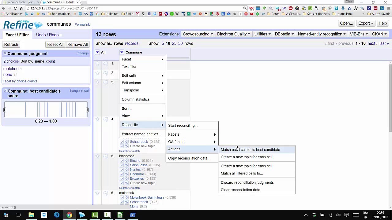Flag row 1 in the grid
The image size is (392, 220).
click(x=105, y=64)
